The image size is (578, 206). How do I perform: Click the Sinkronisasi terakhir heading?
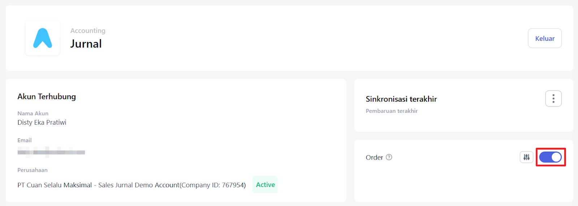[401, 99]
